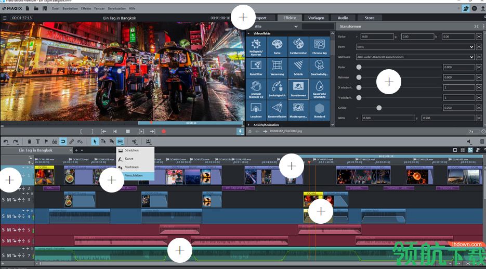Click the new project document icon
Viewport: 486px width, 269px height.
[28, 8]
